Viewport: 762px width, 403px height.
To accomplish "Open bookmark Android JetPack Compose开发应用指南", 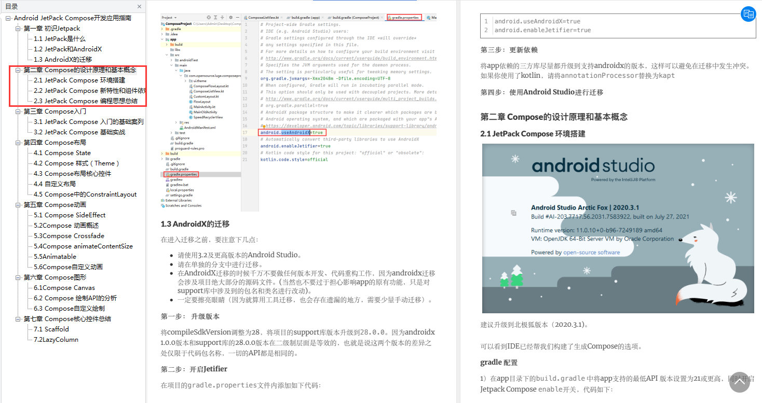I will click(73, 18).
